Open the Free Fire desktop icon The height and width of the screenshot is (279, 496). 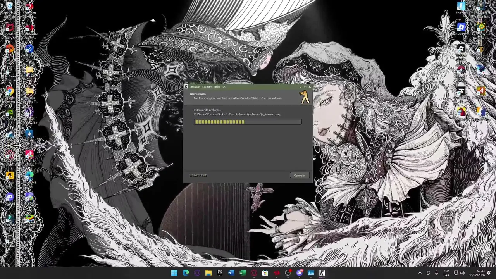[x=481, y=72]
